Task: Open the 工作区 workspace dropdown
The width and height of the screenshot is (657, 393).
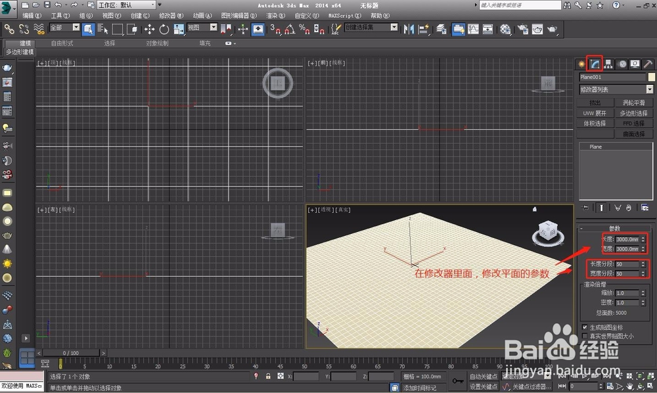Action: [126, 5]
